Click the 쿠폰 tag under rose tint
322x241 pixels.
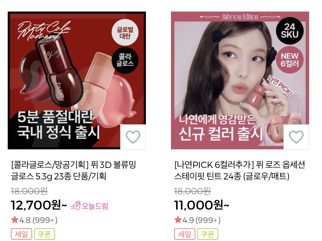click(x=208, y=234)
